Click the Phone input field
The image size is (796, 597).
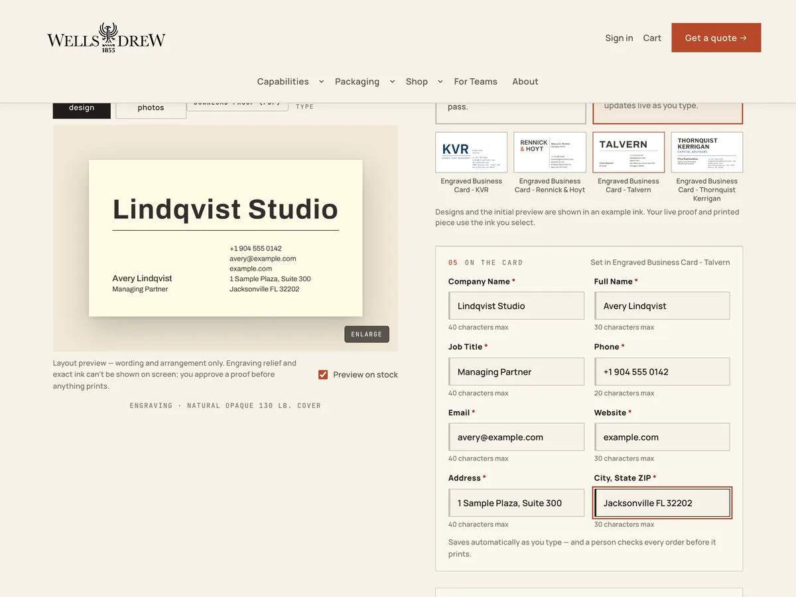click(662, 371)
